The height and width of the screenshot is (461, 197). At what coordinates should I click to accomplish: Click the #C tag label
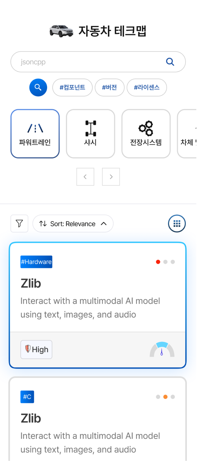click(x=27, y=397)
